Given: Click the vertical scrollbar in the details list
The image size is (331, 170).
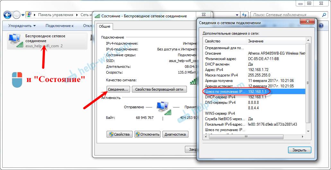Looking at the screenshot, I should point(308,80).
